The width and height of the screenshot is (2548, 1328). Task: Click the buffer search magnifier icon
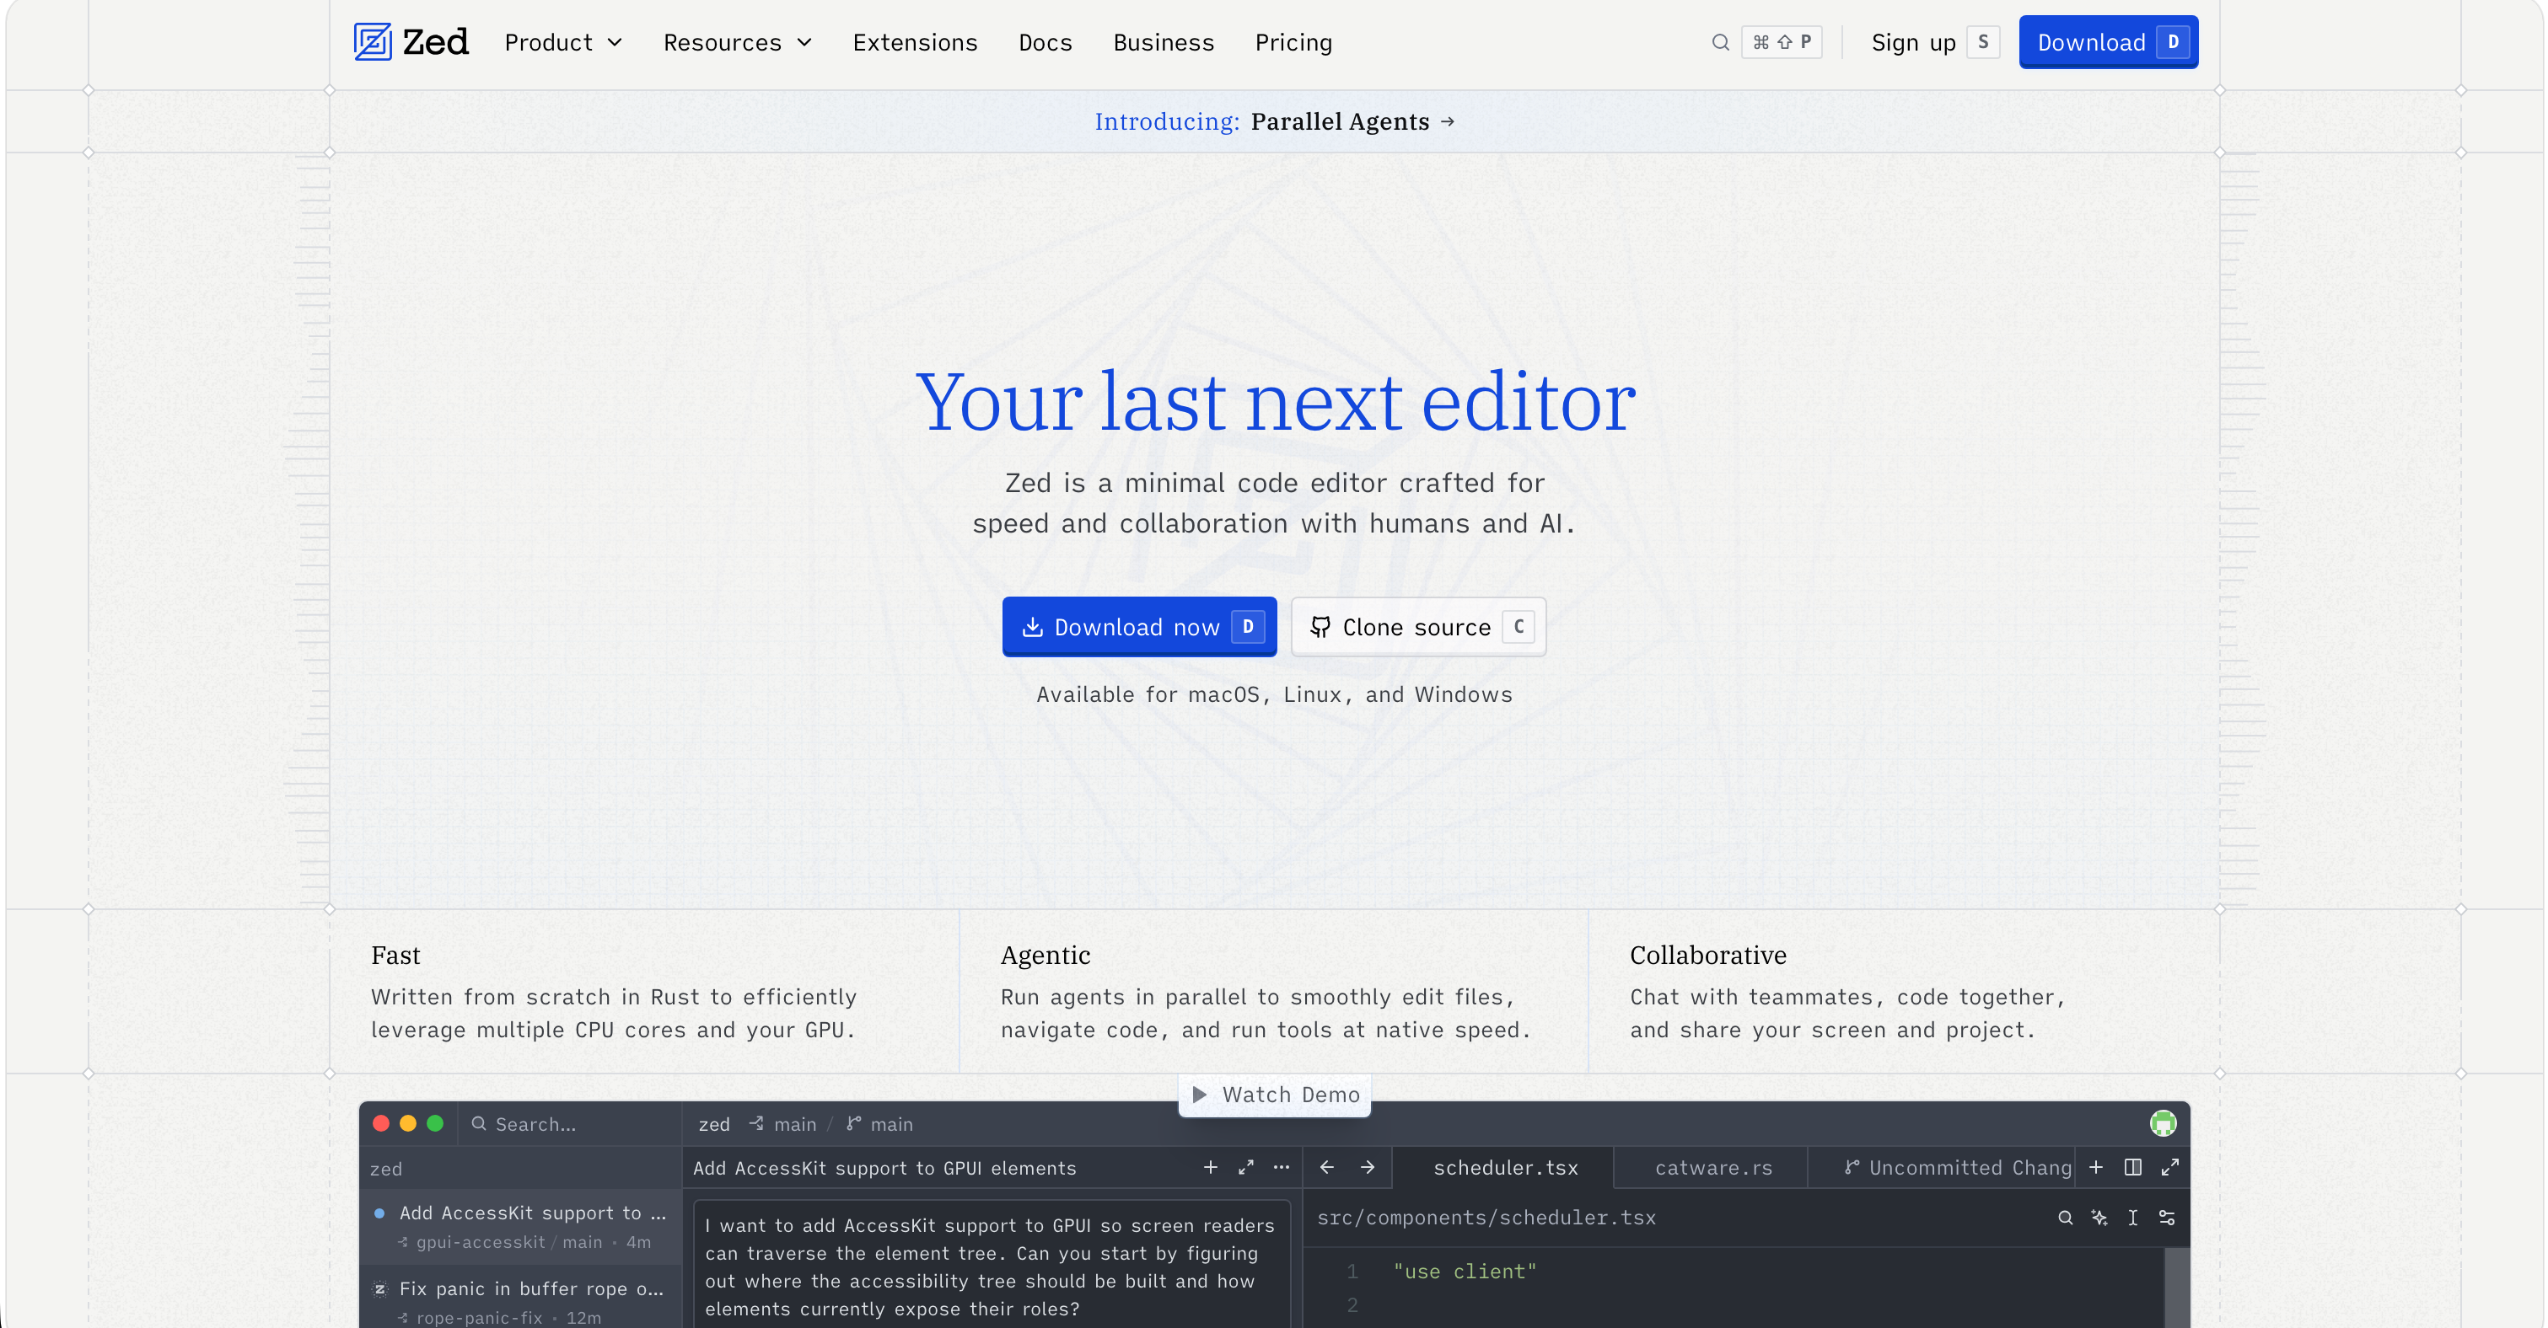(2066, 1218)
